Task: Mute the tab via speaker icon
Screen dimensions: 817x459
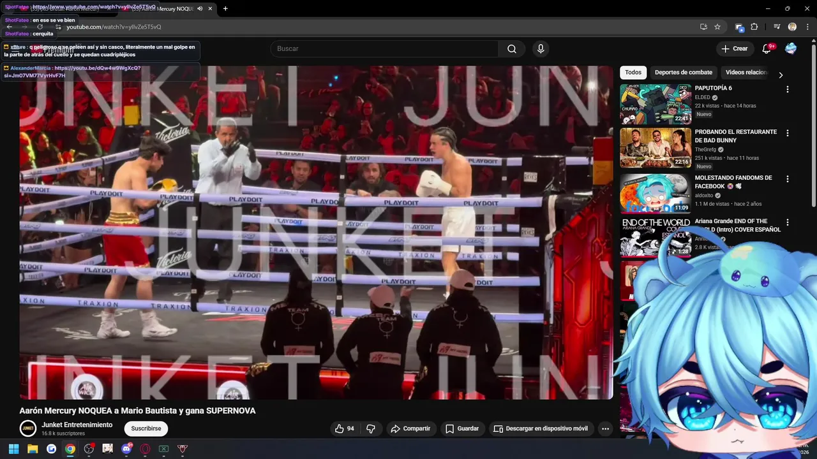Action: 200,9
